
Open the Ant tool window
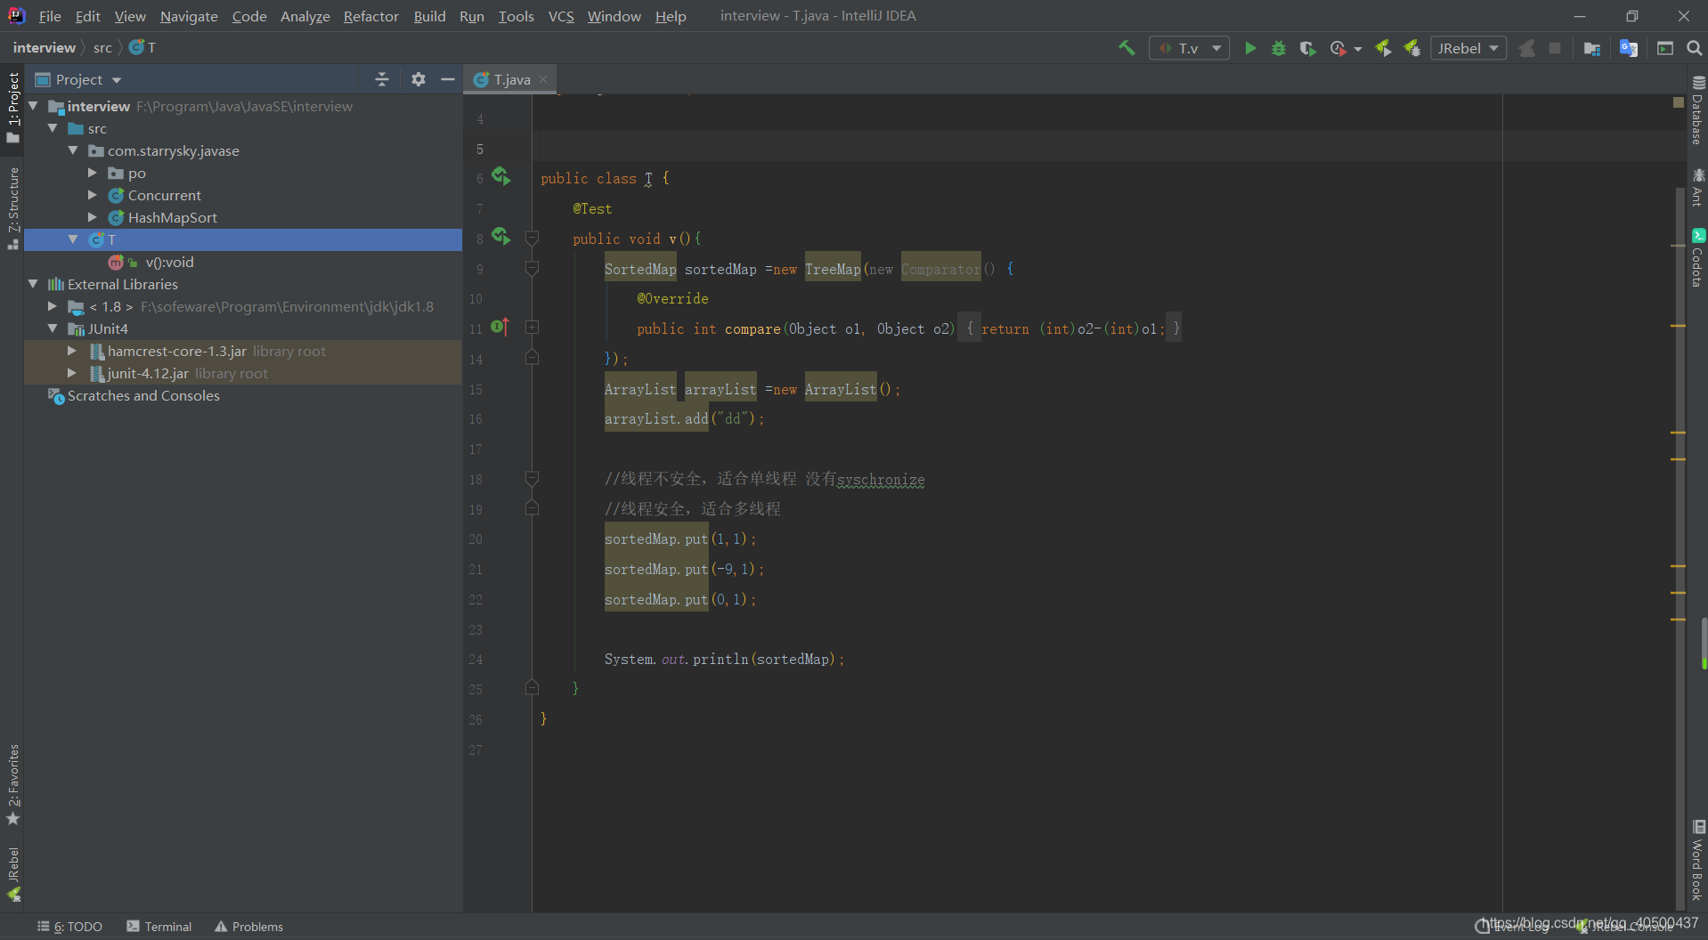coord(1697,187)
